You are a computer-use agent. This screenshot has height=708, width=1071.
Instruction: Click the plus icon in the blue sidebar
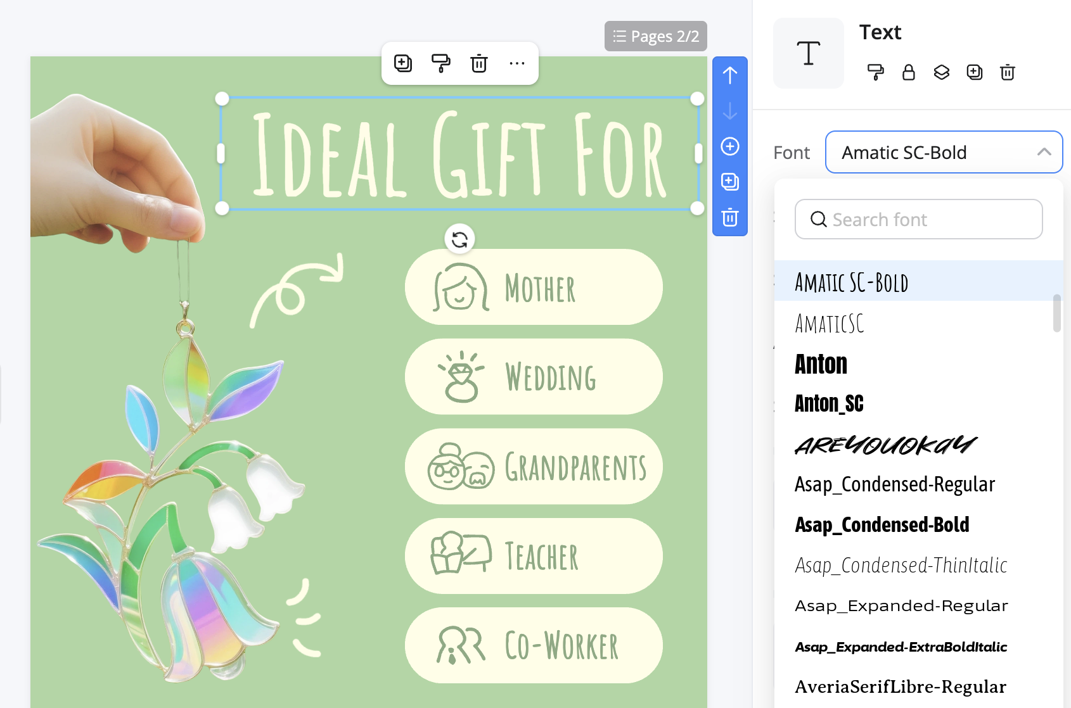click(730, 146)
